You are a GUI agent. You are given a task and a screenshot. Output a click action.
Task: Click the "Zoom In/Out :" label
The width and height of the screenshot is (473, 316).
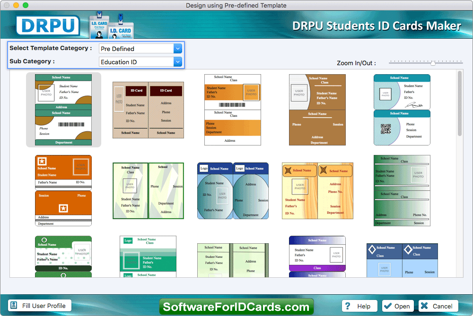coord(356,63)
